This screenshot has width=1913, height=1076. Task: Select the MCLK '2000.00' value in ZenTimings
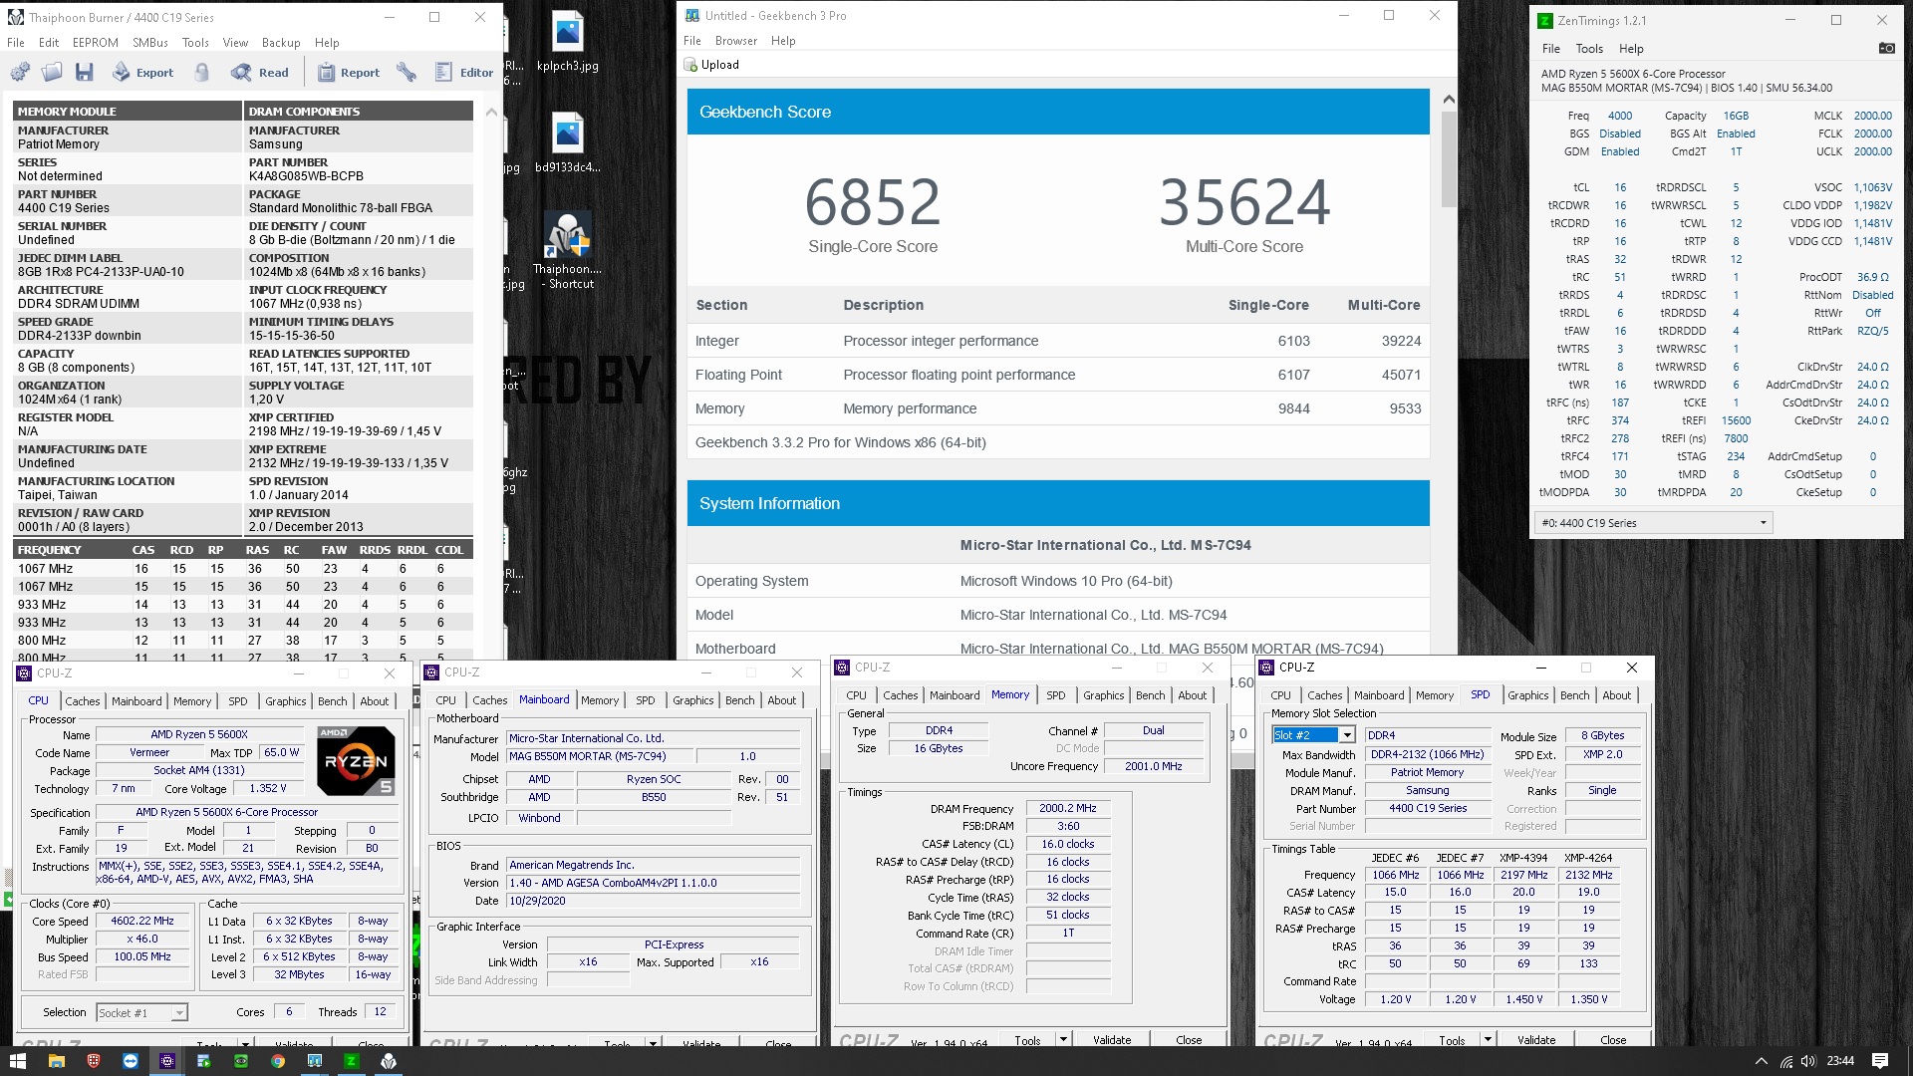[1872, 116]
